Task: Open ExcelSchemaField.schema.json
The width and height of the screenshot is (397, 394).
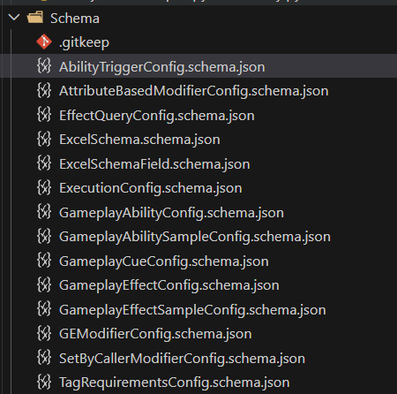Action: point(154,164)
